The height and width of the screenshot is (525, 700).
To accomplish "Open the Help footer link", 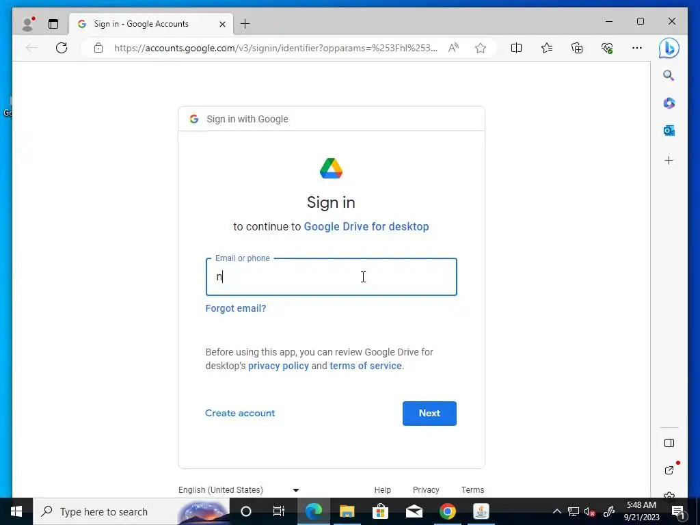I will pos(383,489).
